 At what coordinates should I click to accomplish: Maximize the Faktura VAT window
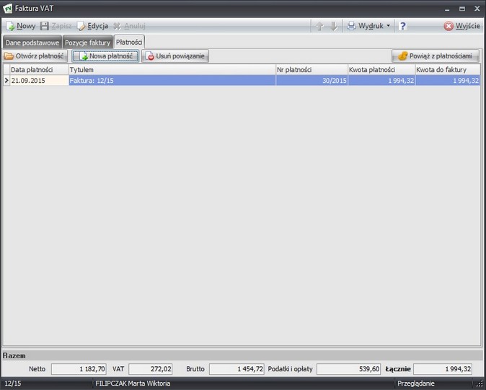462,9
